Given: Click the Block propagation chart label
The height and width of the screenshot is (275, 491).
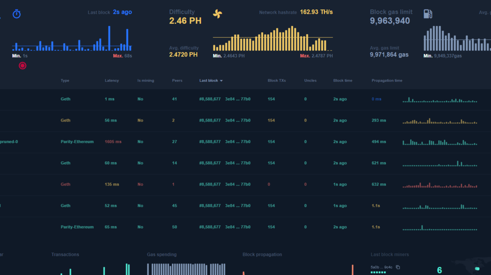Looking at the screenshot, I should [x=262, y=254].
